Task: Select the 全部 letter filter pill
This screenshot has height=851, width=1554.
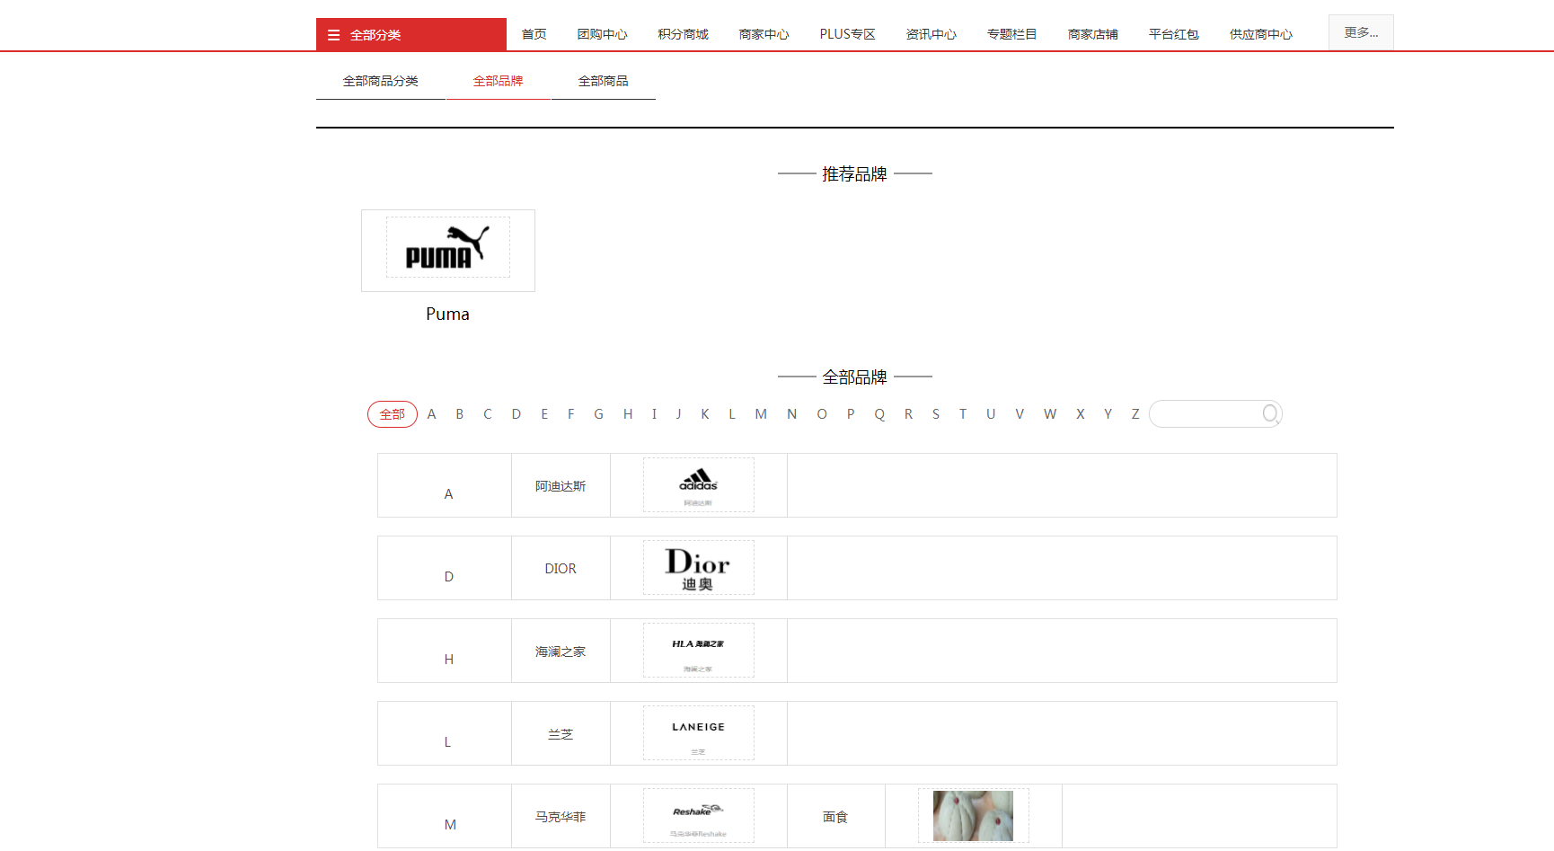Action: pyautogui.click(x=393, y=414)
